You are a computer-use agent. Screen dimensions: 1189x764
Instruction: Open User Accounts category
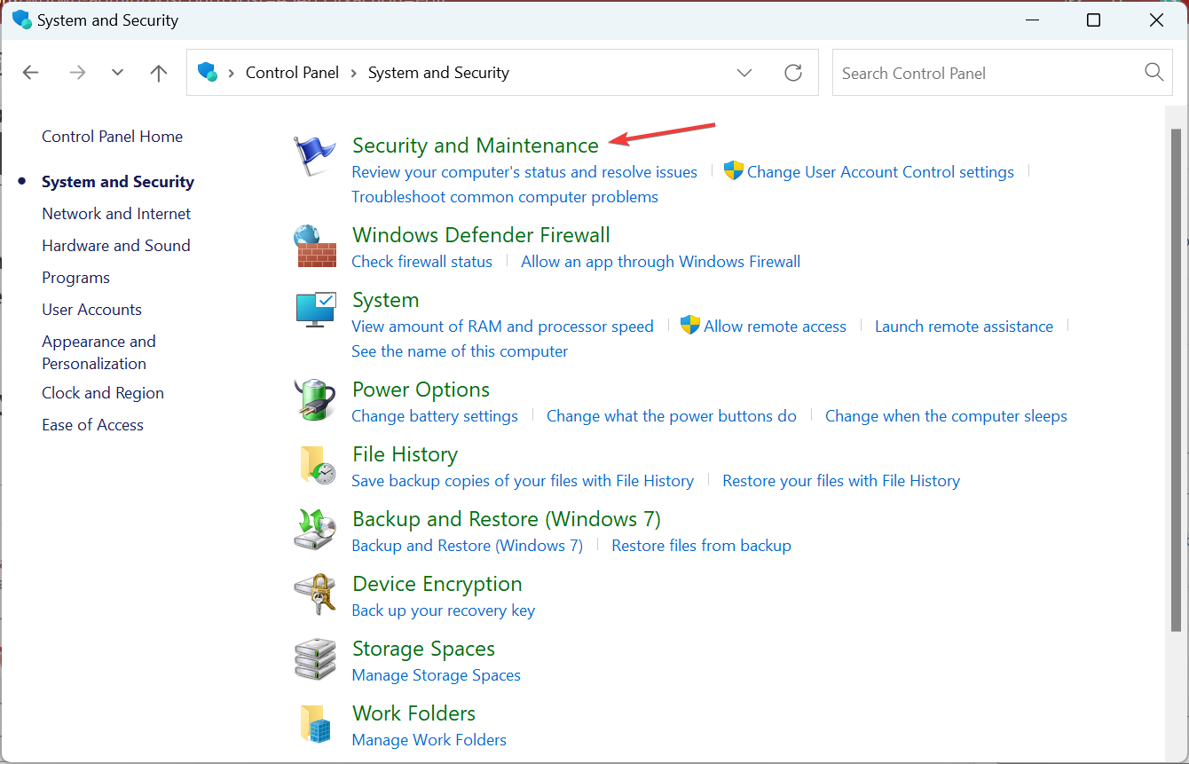coord(91,310)
